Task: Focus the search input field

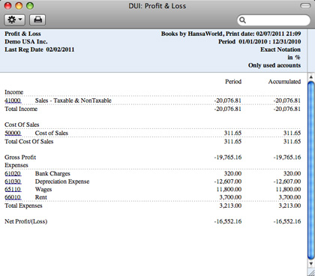Action: point(274,20)
